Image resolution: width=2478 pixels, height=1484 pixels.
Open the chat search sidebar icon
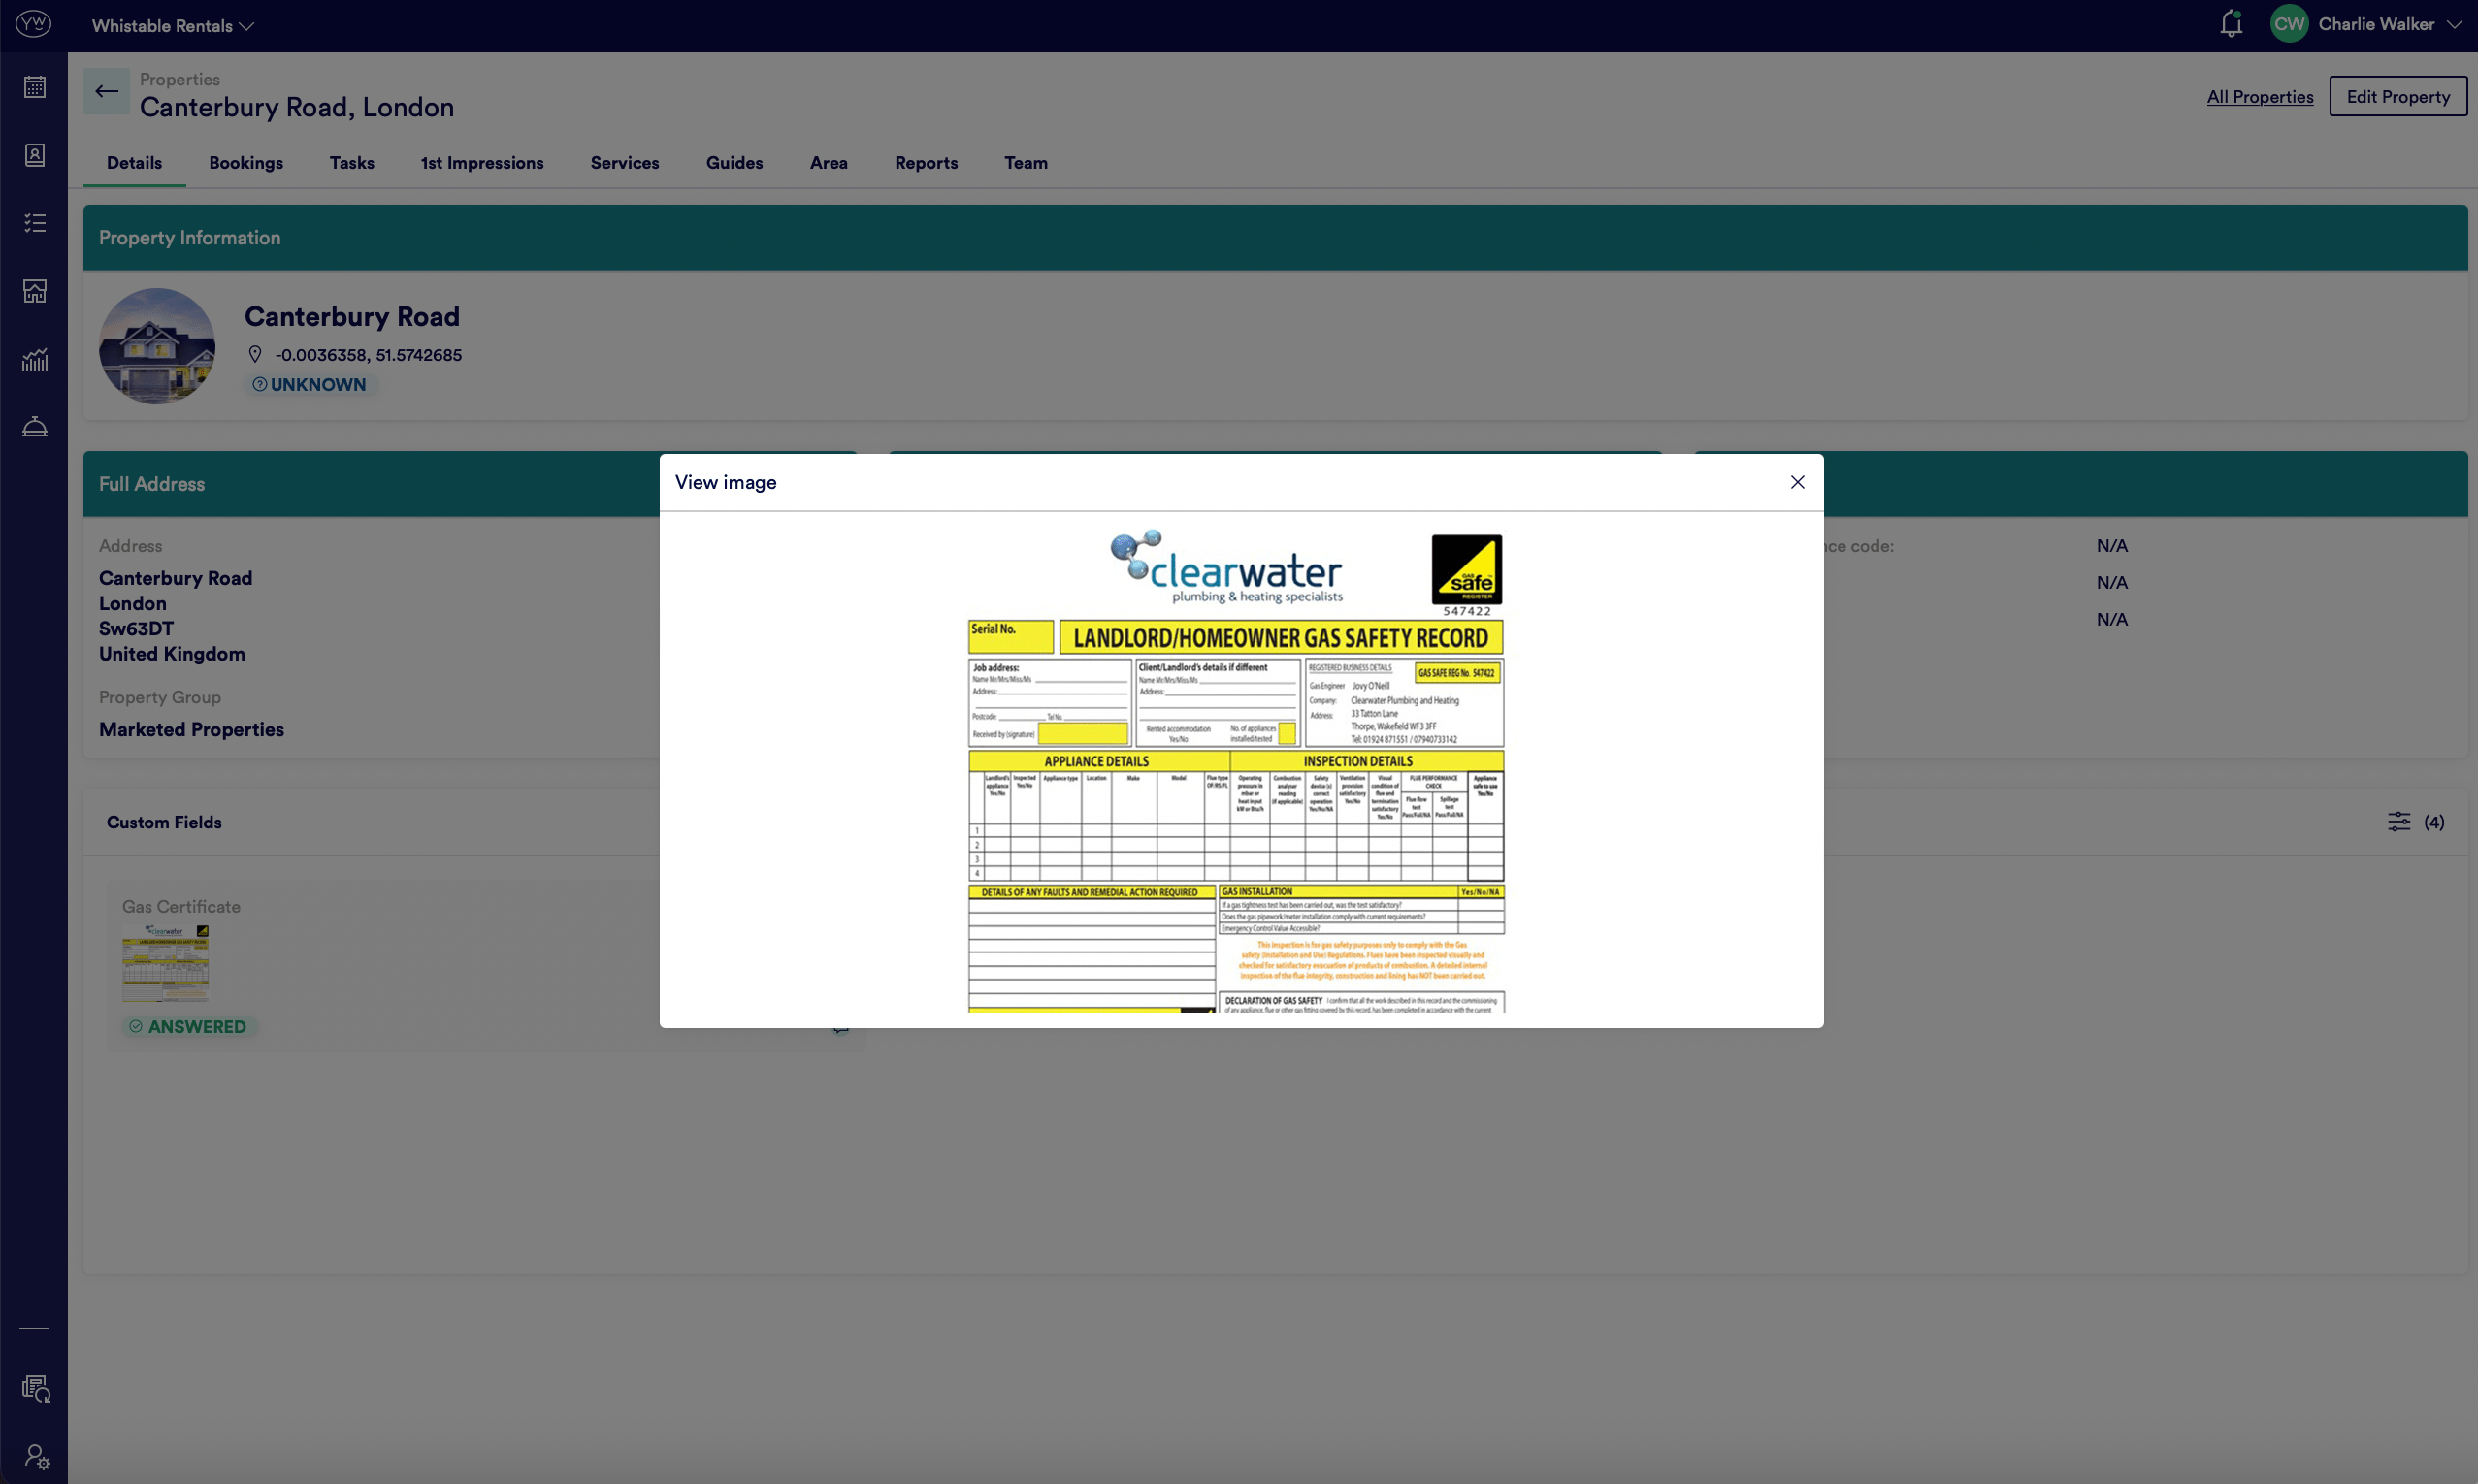[36, 1388]
